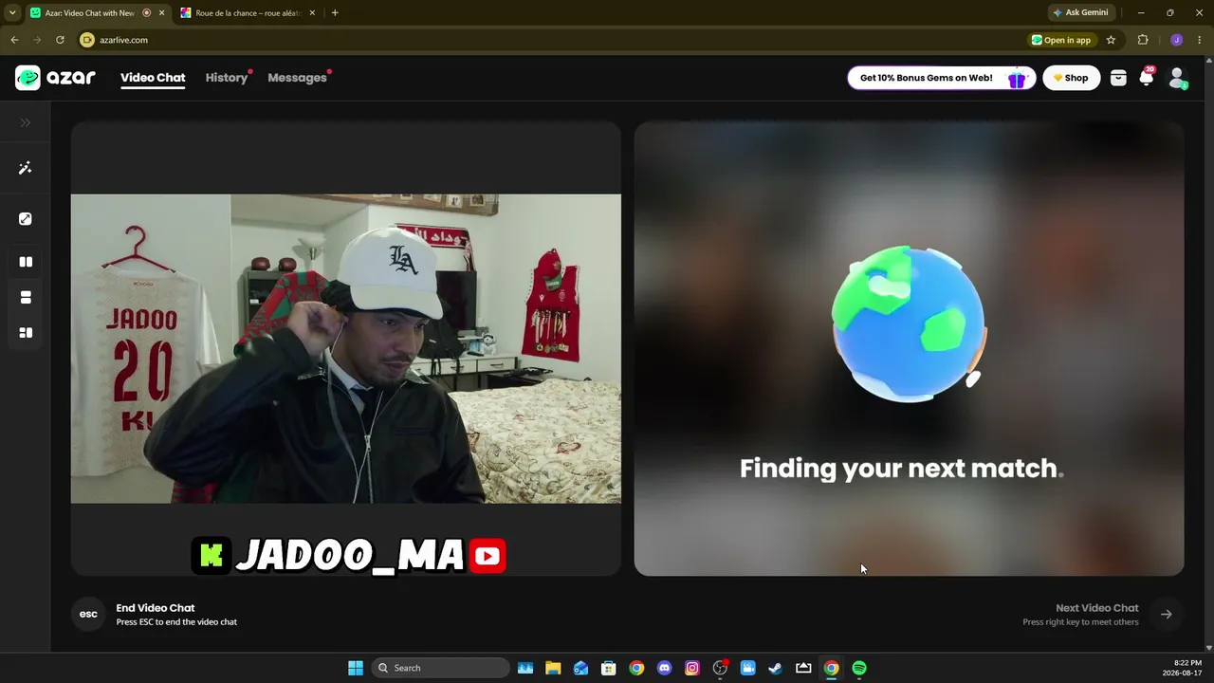
Task: Click the spinning globe in the match panel
Action: 909,323
